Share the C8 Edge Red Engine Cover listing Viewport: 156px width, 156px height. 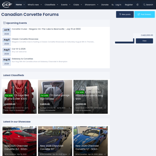click(34, 108)
